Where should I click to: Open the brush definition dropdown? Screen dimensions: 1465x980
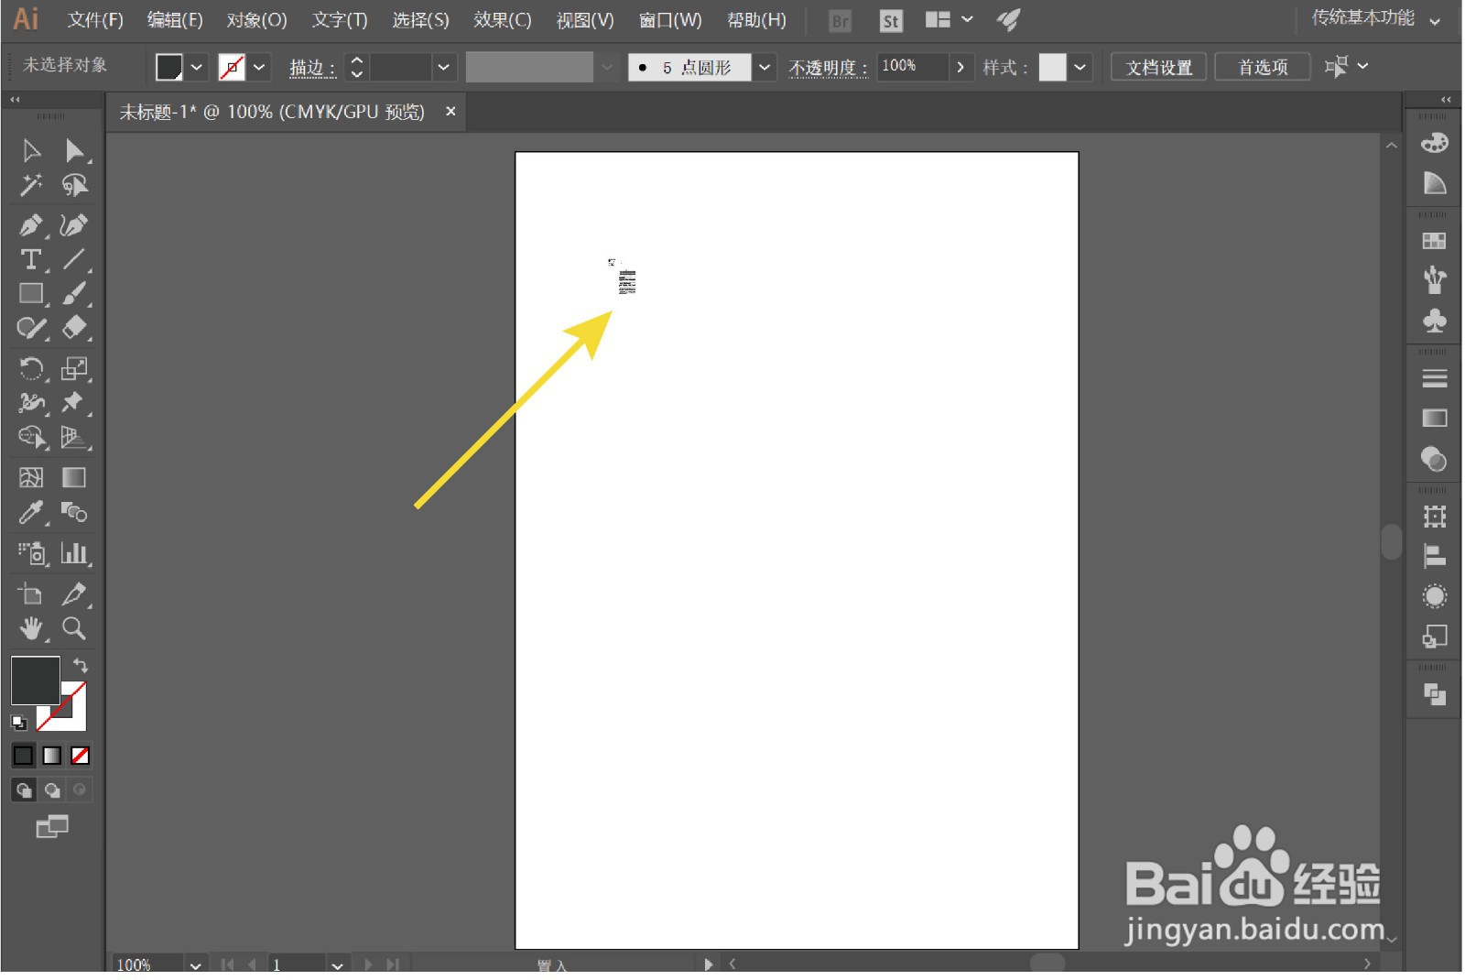pos(765,67)
